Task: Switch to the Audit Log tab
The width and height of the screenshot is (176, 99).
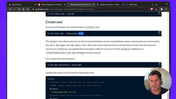Action: click(x=139, y=5)
